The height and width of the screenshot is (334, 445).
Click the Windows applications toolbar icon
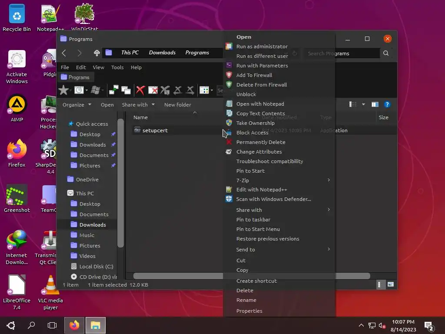(95, 90)
